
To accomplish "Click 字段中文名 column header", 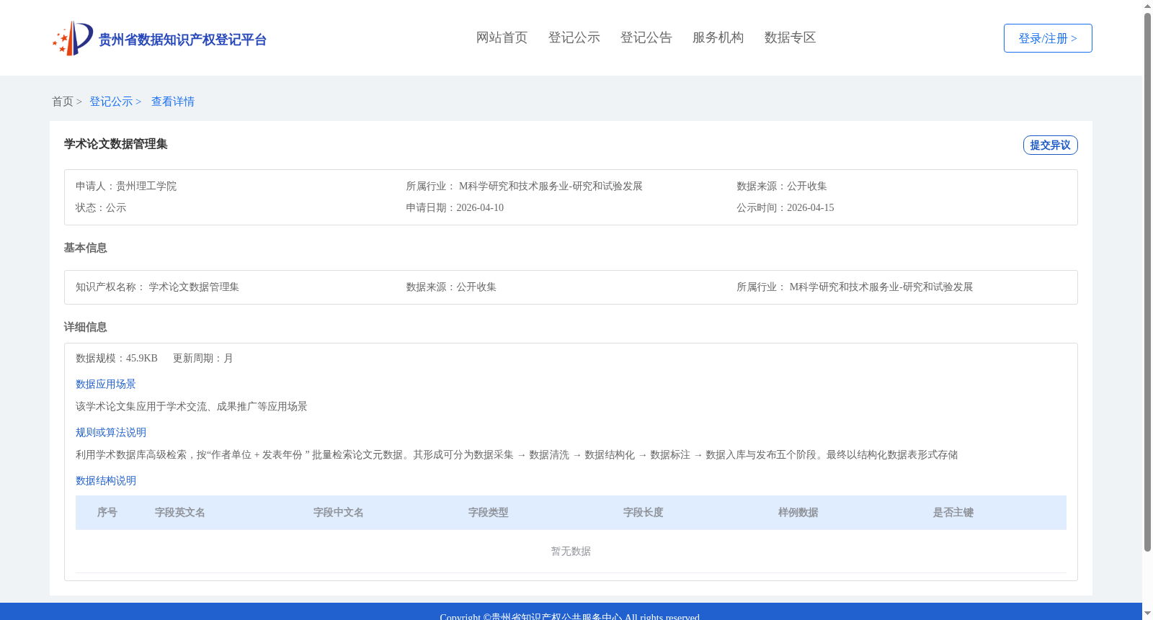I will 339,512.
